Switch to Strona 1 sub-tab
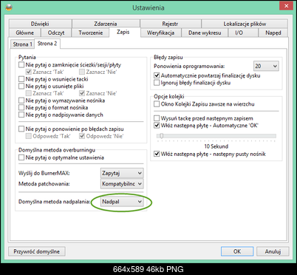Screen dimensions: 297x275 (22, 44)
